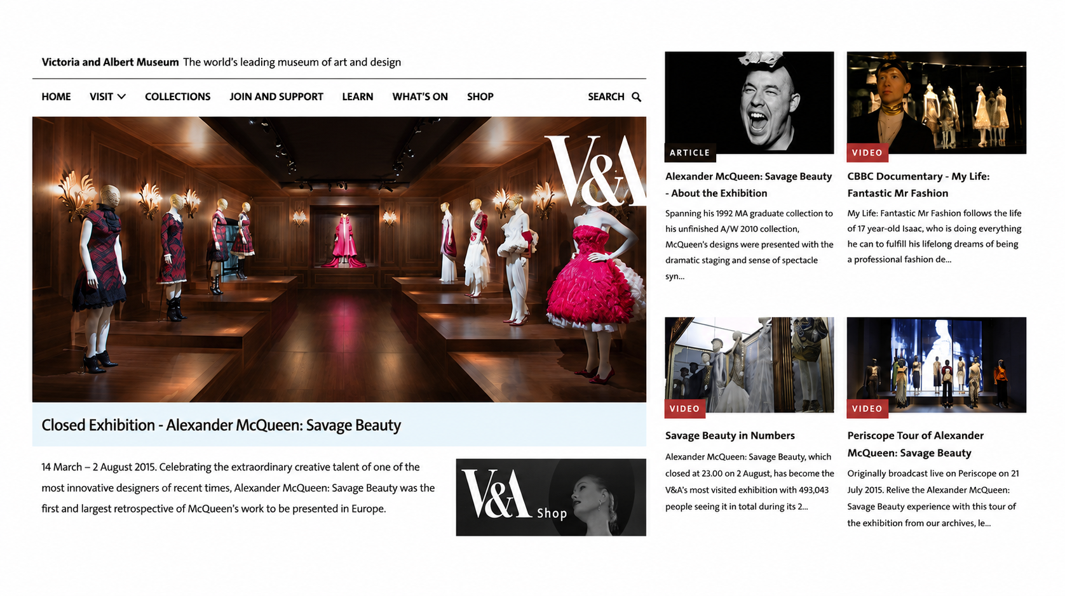Open the laughing McQueen article thumbnail
Image resolution: width=1065 pixels, height=596 pixels.
click(749, 102)
